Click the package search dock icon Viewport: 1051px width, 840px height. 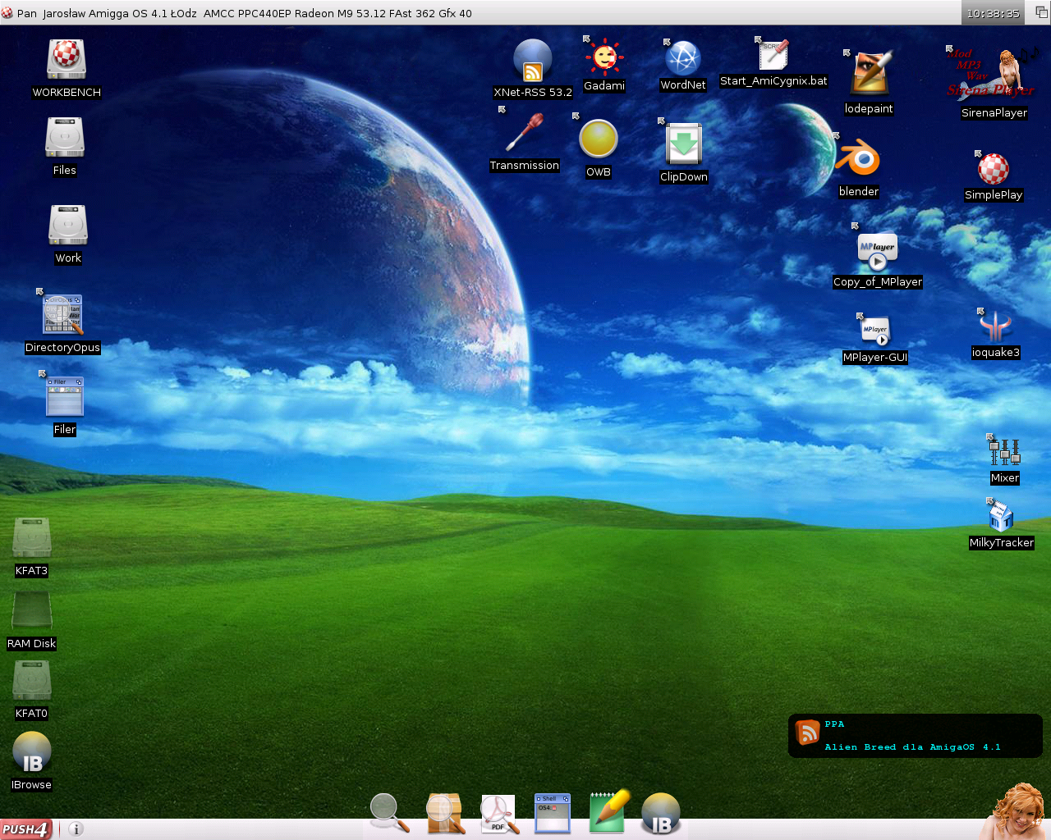(446, 813)
